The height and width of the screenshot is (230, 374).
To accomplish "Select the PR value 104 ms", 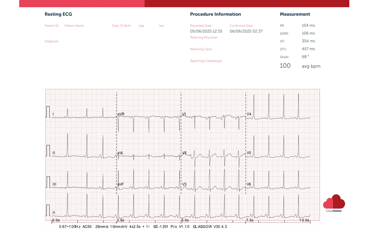I will point(308,25).
